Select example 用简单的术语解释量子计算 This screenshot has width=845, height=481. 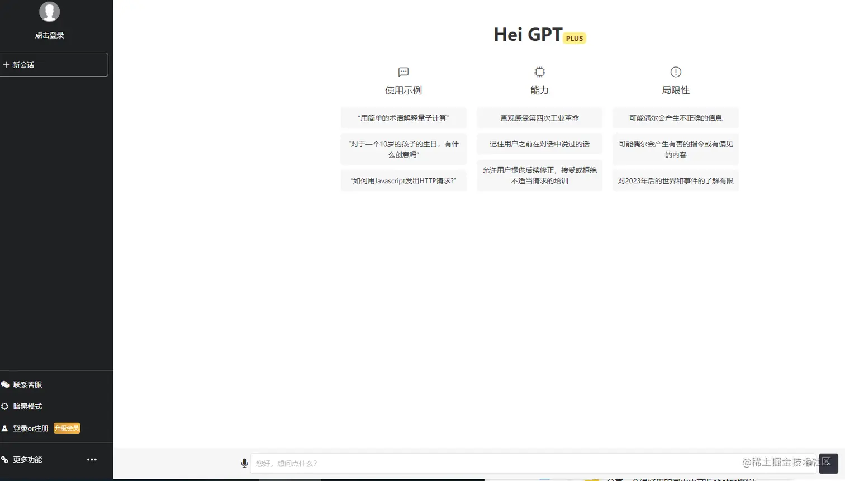click(403, 118)
